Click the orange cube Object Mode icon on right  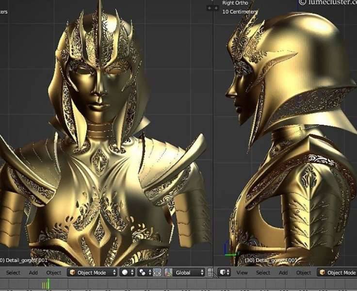tap(322, 273)
